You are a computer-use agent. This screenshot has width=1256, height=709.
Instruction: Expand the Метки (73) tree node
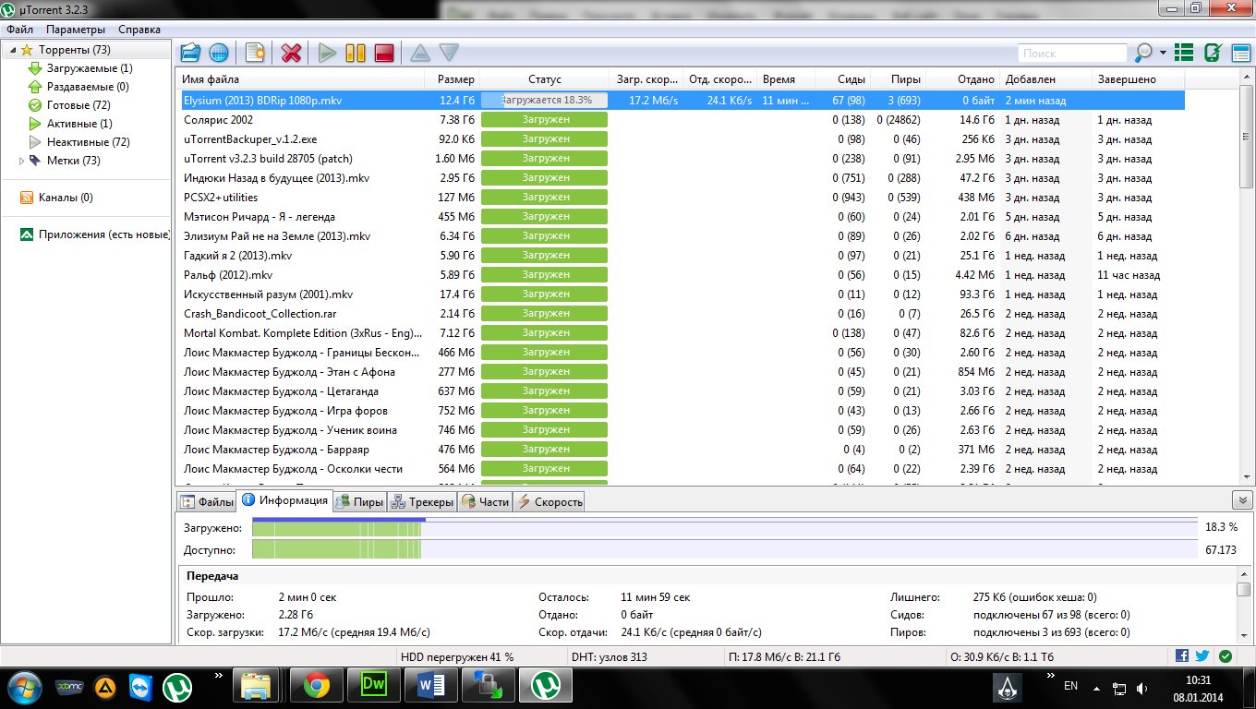[22, 161]
